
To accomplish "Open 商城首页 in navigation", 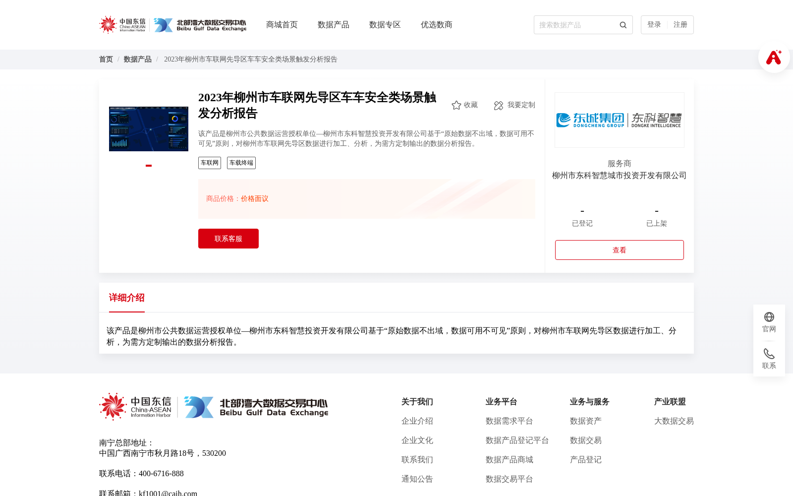I will (x=282, y=25).
